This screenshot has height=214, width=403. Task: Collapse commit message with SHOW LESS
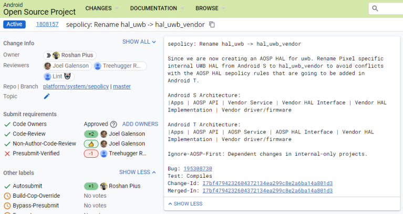185,203
